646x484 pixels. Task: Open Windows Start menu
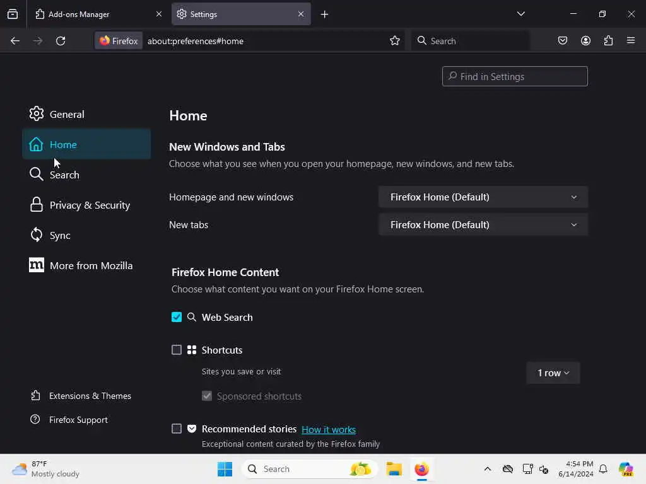point(225,469)
